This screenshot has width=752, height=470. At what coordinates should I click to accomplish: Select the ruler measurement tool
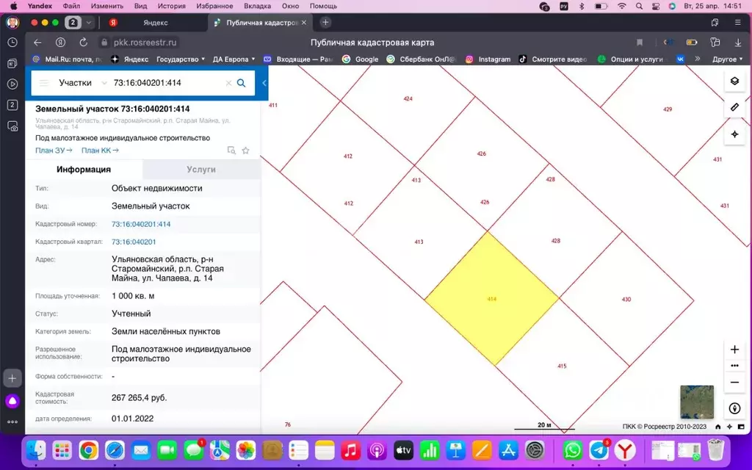pyautogui.click(x=734, y=107)
